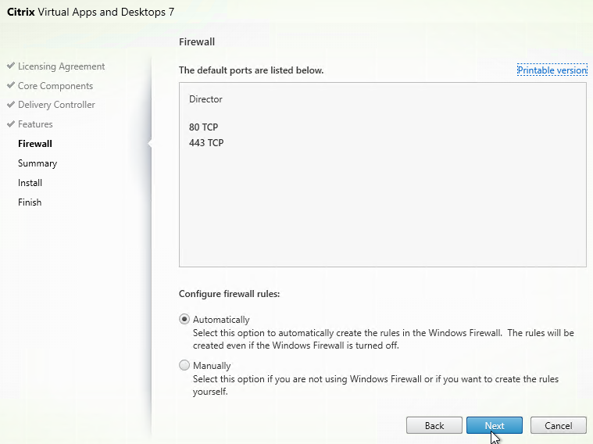Viewport: 593px width, 444px height.
Task: Select the Firewall step in sidebar
Action: point(34,144)
